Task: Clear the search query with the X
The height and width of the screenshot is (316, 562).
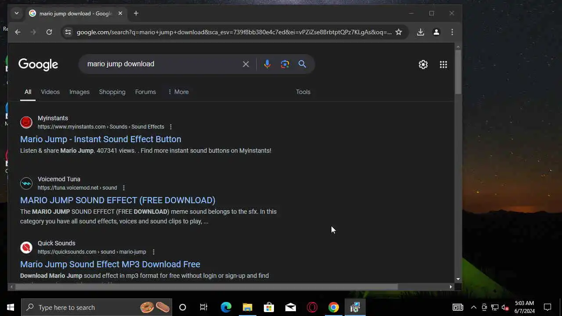Action: click(246, 64)
